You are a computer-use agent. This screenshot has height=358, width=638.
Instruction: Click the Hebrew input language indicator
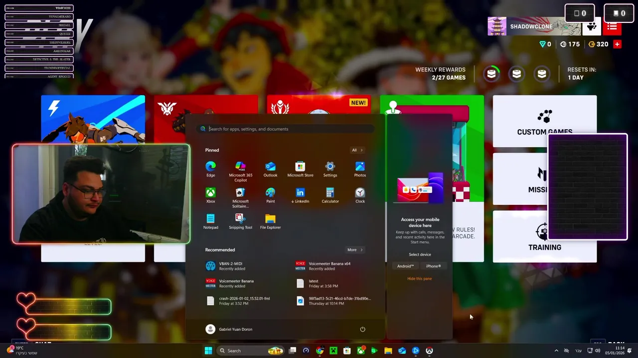[x=578, y=351]
